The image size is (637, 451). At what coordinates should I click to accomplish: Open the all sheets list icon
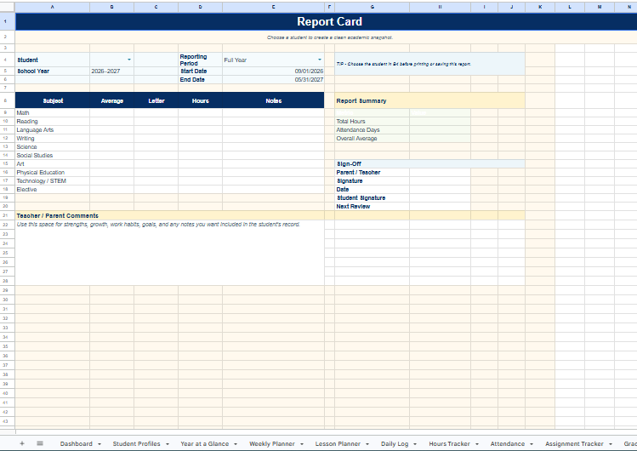coord(40,443)
